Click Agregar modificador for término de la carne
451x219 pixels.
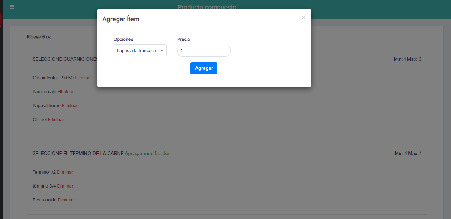pos(147,154)
